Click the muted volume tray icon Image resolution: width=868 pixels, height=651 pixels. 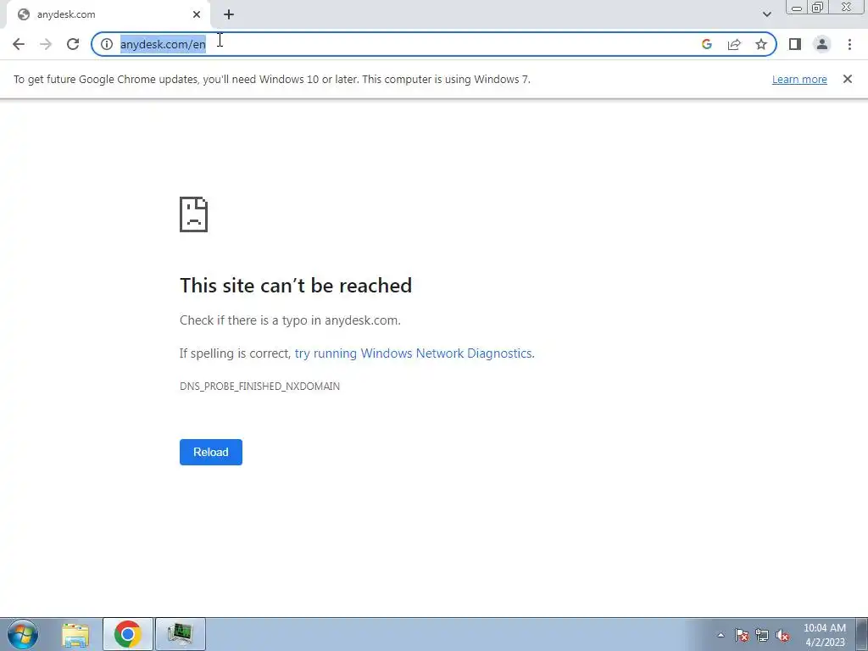[x=782, y=636]
